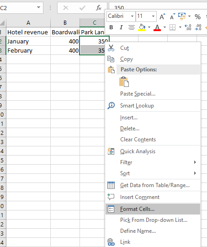Apply red font color button

[157, 27]
